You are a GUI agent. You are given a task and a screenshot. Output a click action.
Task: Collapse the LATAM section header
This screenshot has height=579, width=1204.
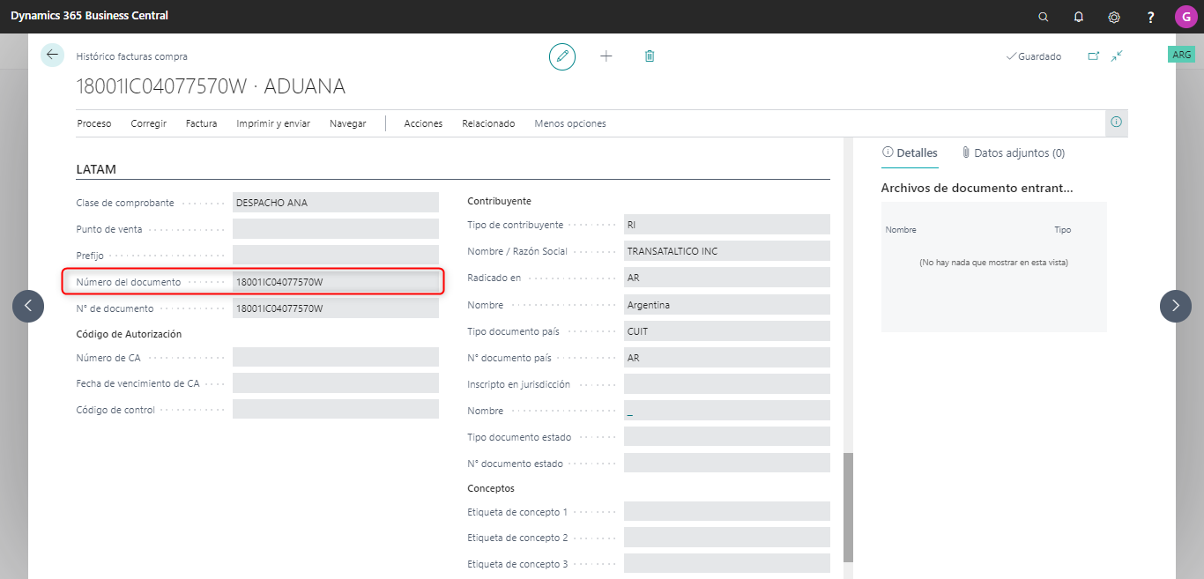[97, 169]
